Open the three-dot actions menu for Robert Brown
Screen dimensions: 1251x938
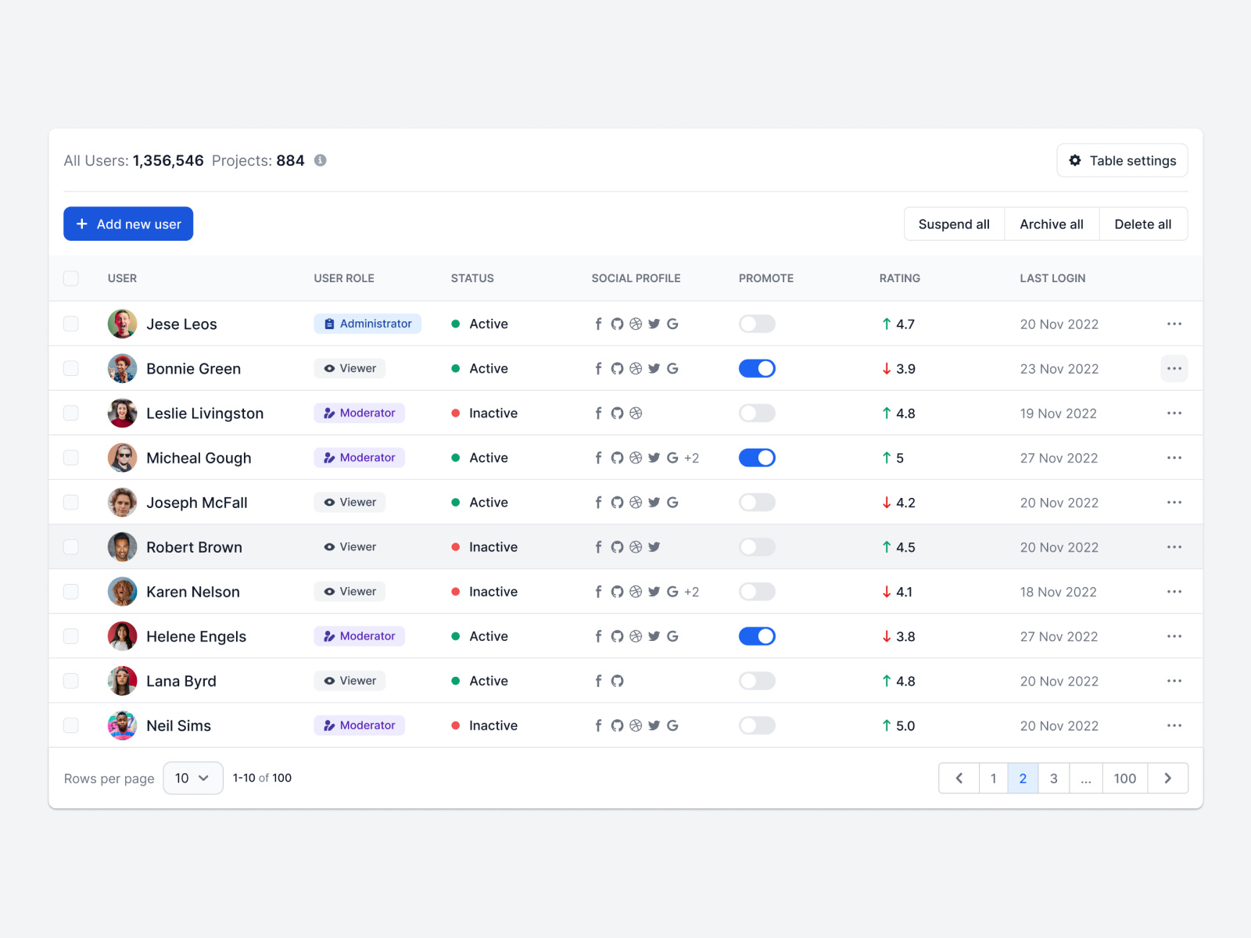[1174, 546]
